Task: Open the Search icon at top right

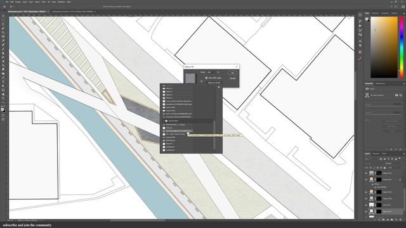Action: (391, 7)
